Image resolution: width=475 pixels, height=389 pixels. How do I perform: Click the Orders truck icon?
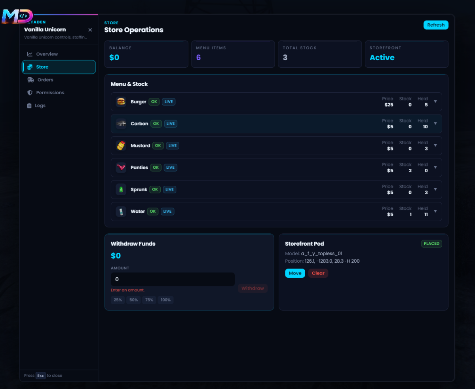(30, 80)
